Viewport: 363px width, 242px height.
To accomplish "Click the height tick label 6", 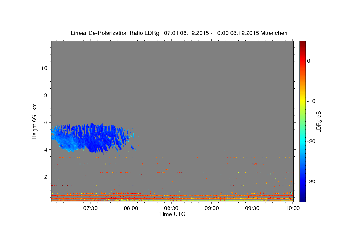I will [x=45, y=122].
